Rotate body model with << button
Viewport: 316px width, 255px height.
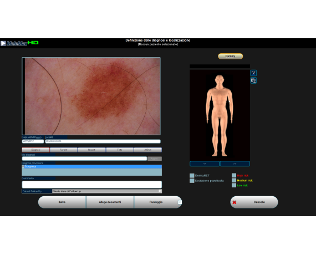(205, 164)
